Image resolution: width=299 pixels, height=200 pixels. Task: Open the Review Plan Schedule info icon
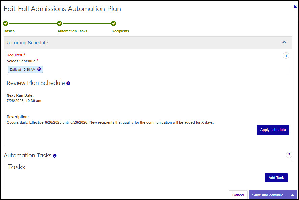[x=68, y=83]
